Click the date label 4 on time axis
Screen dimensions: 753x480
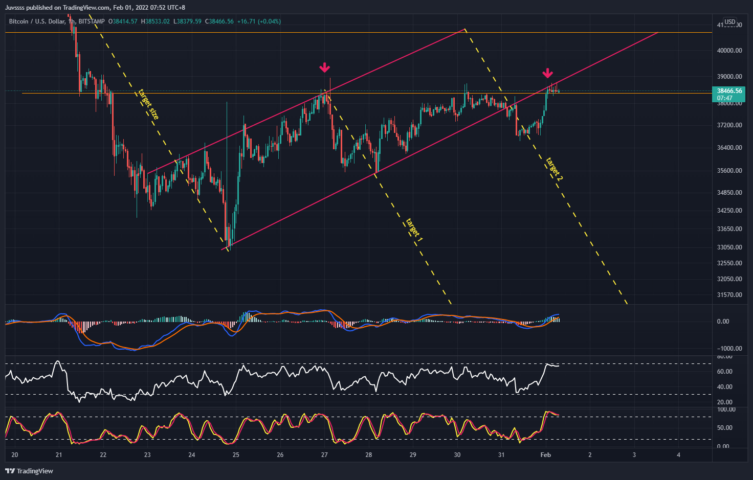pyautogui.click(x=678, y=455)
